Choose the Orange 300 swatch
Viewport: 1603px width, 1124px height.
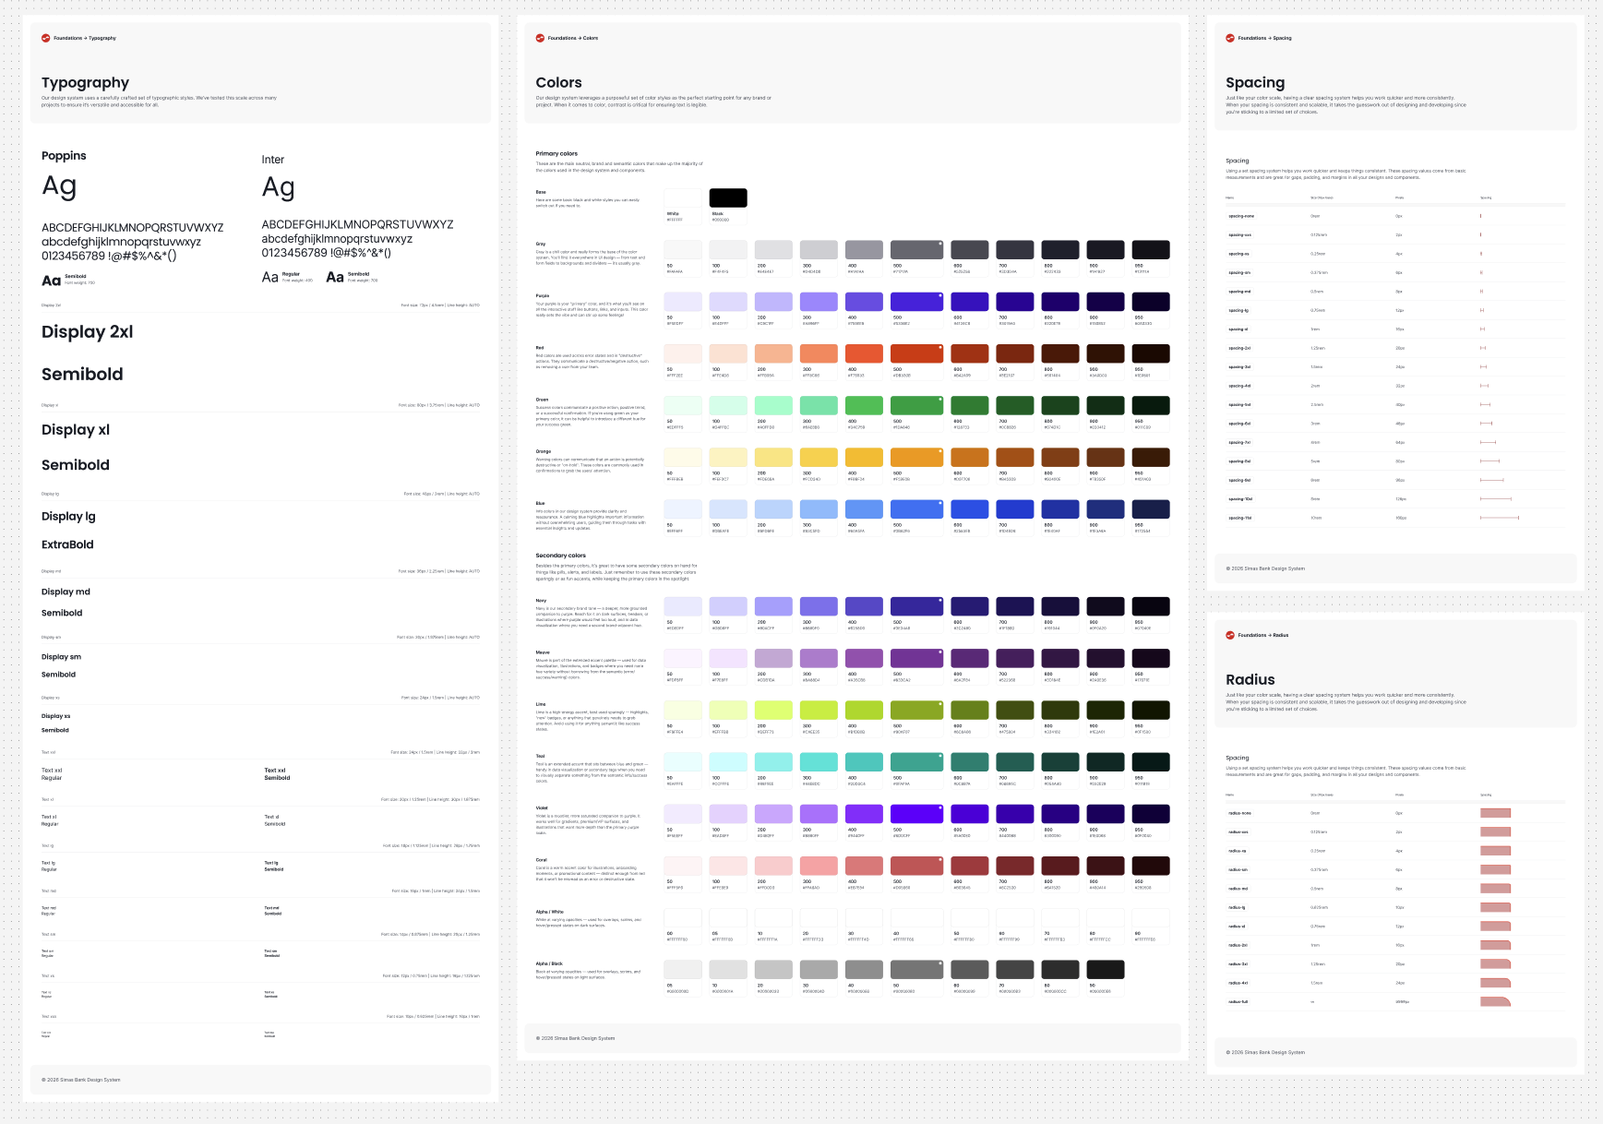click(819, 457)
